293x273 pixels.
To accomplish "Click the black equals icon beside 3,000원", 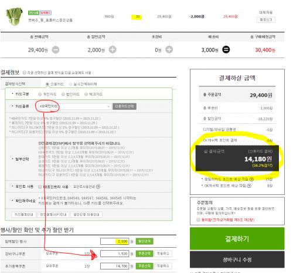I will tap(226, 50).
